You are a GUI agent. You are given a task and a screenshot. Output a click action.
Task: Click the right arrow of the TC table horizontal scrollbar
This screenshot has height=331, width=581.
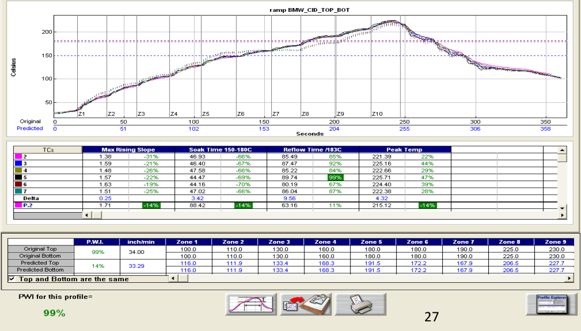562,215
